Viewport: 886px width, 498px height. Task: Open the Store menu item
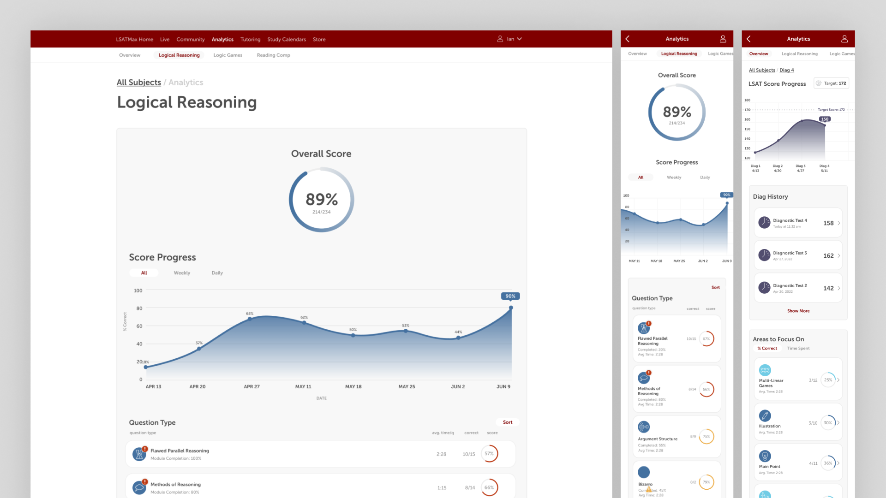[319, 40]
